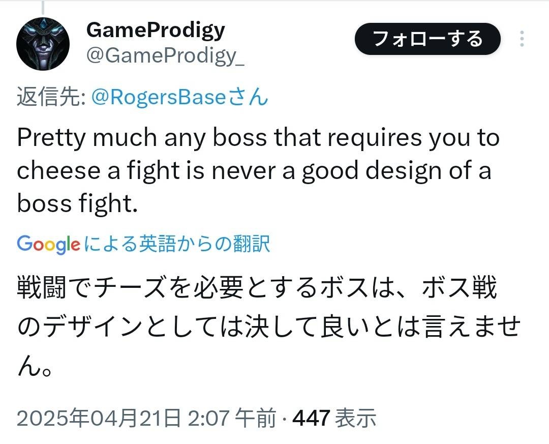Click the @GameProdigy_ handle
The height and width of the screenshot is (444, 549).
click(165, 56)
